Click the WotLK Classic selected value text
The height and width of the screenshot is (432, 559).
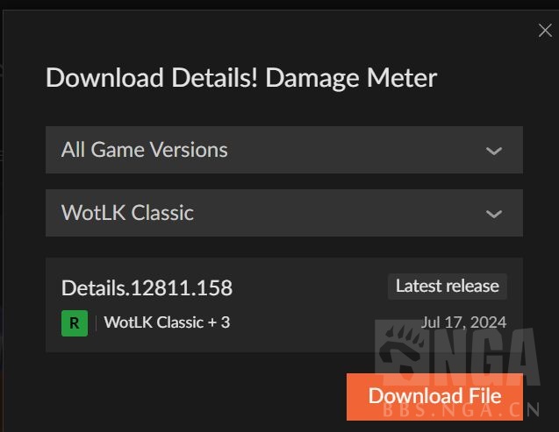click(127, 213)
